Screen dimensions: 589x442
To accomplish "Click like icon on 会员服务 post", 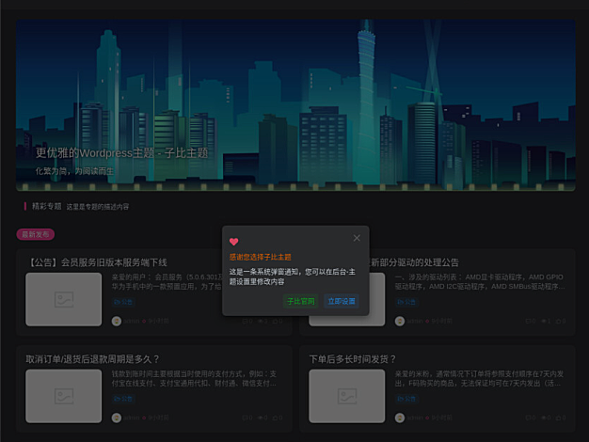I will (275, 321).
